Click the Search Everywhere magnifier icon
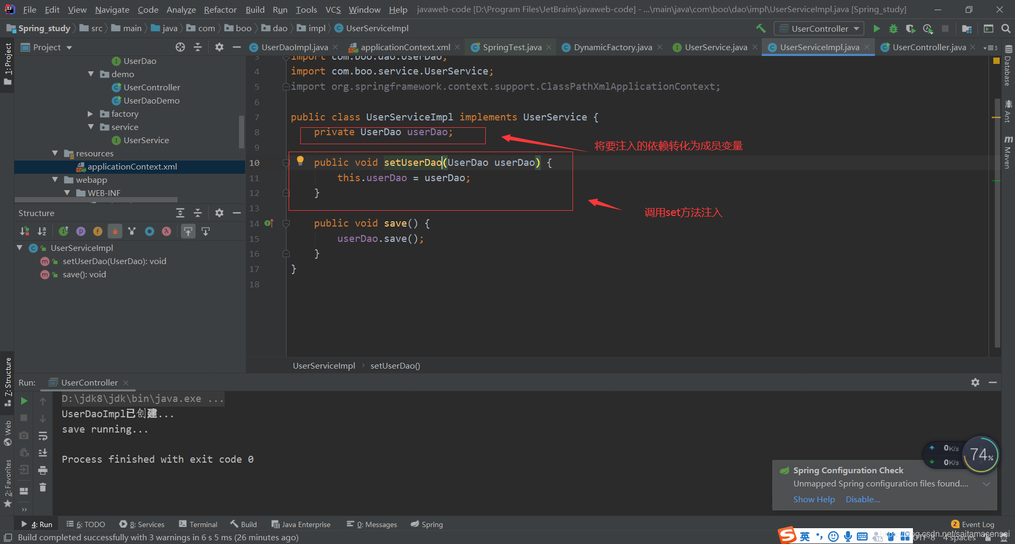Screen dimensions: 1015x544 [1006, 29]
